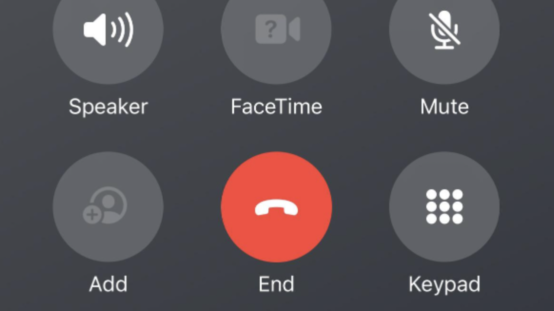Open the dial Keypad
The height and width of the screenshot is (311, 554).
444,207
